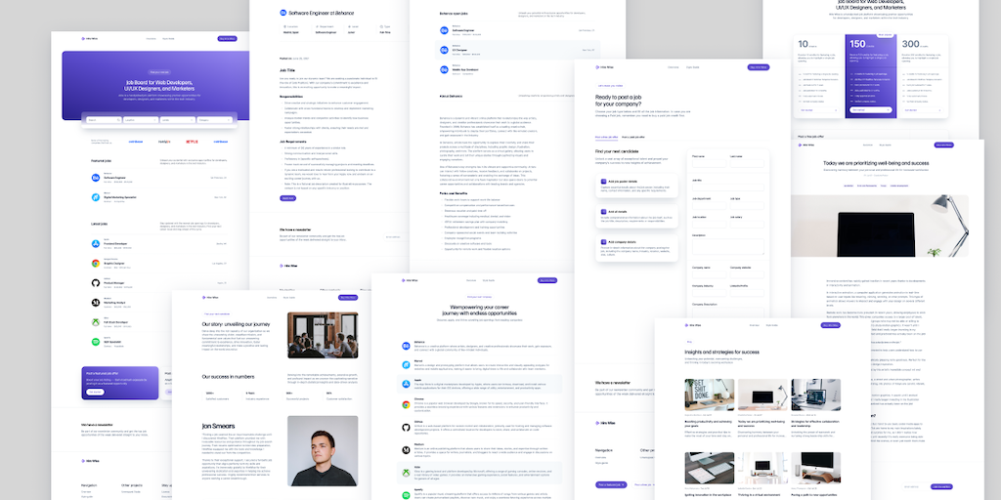Viewport: 1001px width, 500px height.
Task: Click team meeting photo on about page
Action: tap(323, 335)
